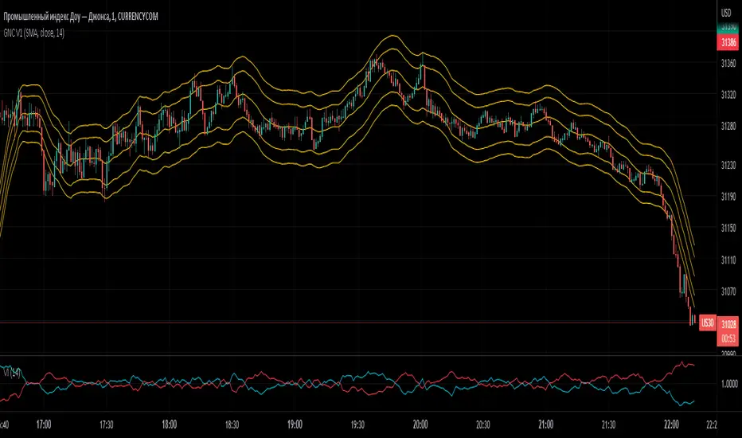
Task: Click the 17:30 time axis label
Action: (x=107, y=424)
